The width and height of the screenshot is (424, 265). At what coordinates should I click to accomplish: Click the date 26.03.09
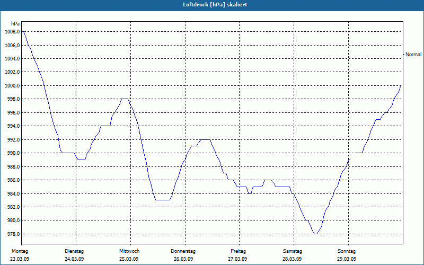tap(183, 259)
